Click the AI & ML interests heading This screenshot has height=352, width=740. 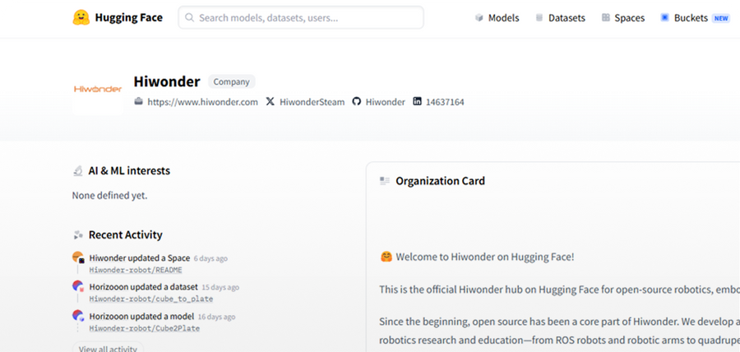pos(129,171)
